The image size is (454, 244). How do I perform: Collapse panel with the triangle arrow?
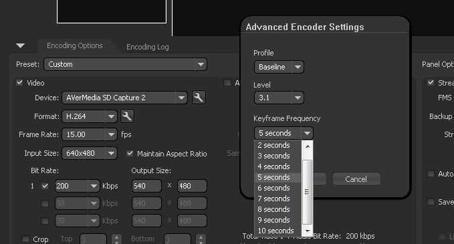pos(20,45)
